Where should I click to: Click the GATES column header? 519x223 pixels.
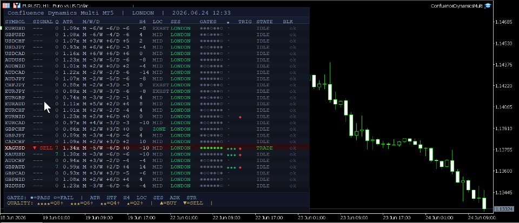[208, 22]
